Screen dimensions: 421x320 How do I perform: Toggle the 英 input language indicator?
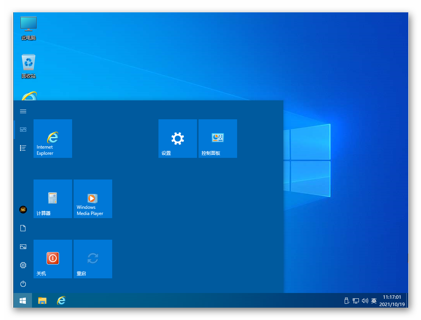[x=374, y=301]
